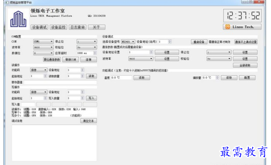Click the 寄存器值 text field

click(60, 82)
